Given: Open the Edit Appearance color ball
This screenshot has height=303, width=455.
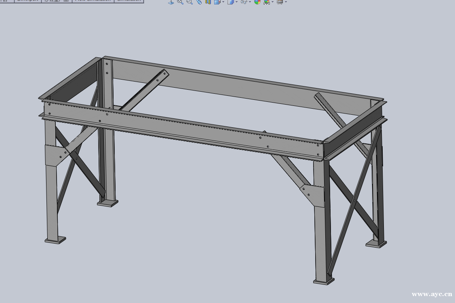Looking at the screenshot, I should (257, 2).
